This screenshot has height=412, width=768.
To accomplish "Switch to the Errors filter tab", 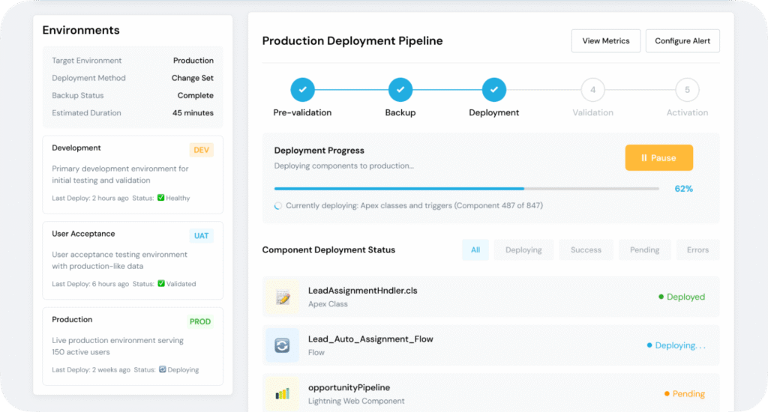I will [x=697, y=250].
